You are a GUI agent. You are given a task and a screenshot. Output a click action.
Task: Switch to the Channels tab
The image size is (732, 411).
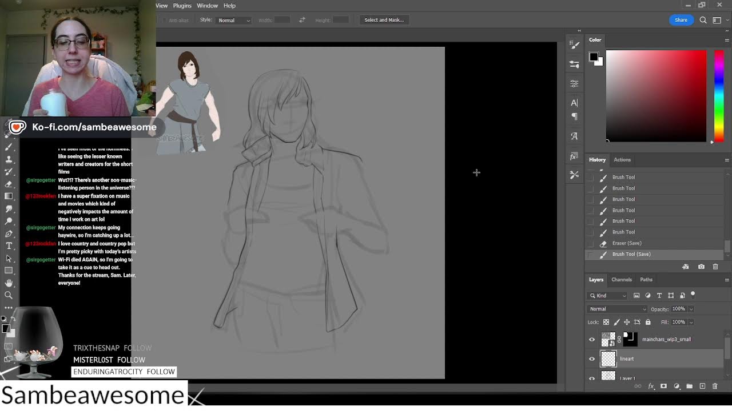[x=622, y=280]
